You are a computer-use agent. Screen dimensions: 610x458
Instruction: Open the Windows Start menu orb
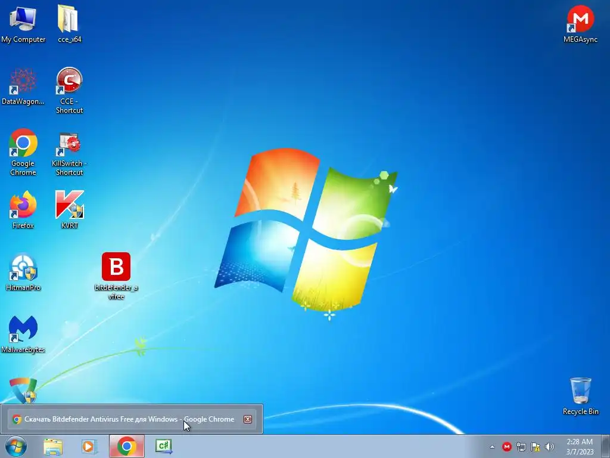pyautogui.click(x=16, y=446)
